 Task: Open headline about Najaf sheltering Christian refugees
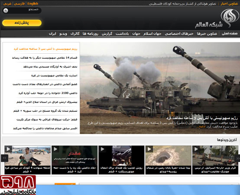tap(50, 67)
